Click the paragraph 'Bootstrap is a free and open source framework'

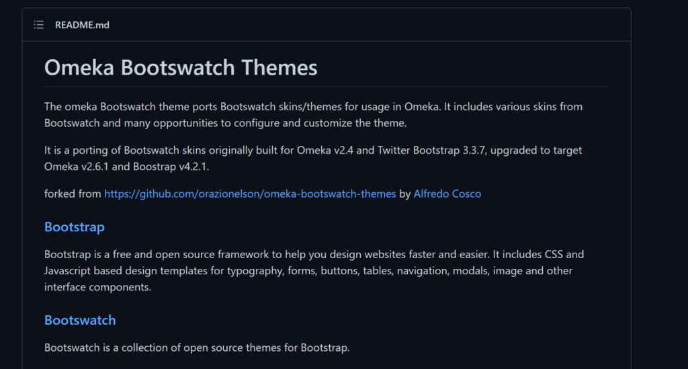[314, 271]
